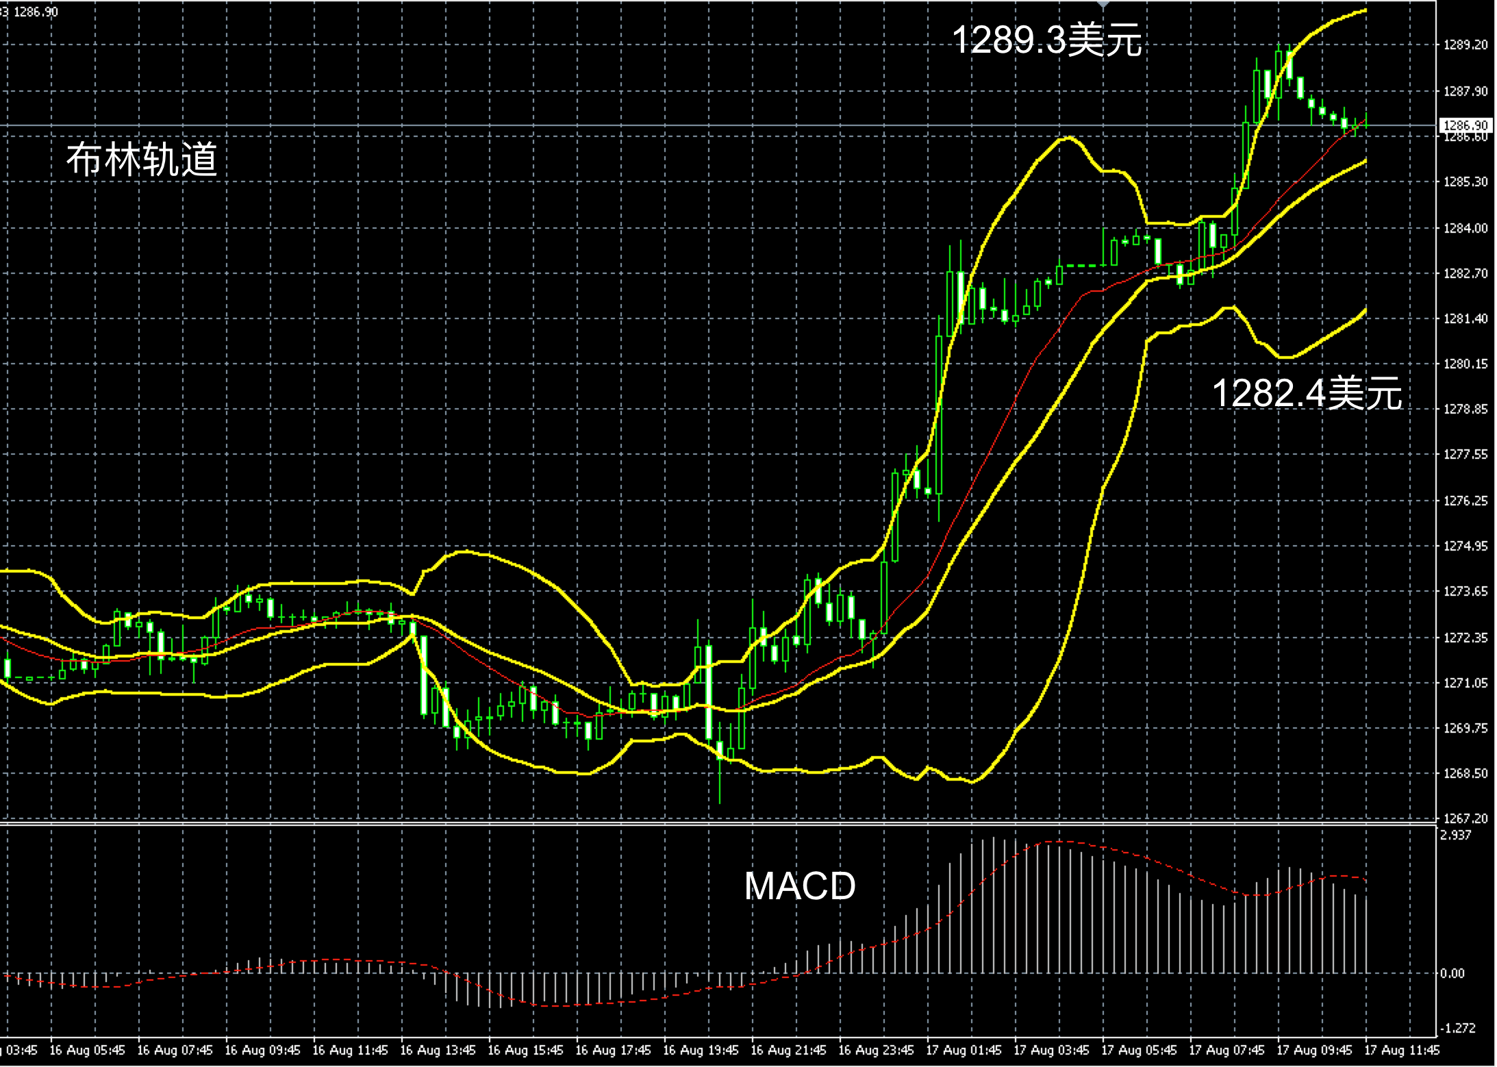Click the 17 Aug 01:45 time label
Image resolution: width=1497 pixels, height=1067 pixels.
coord(963,1050)
